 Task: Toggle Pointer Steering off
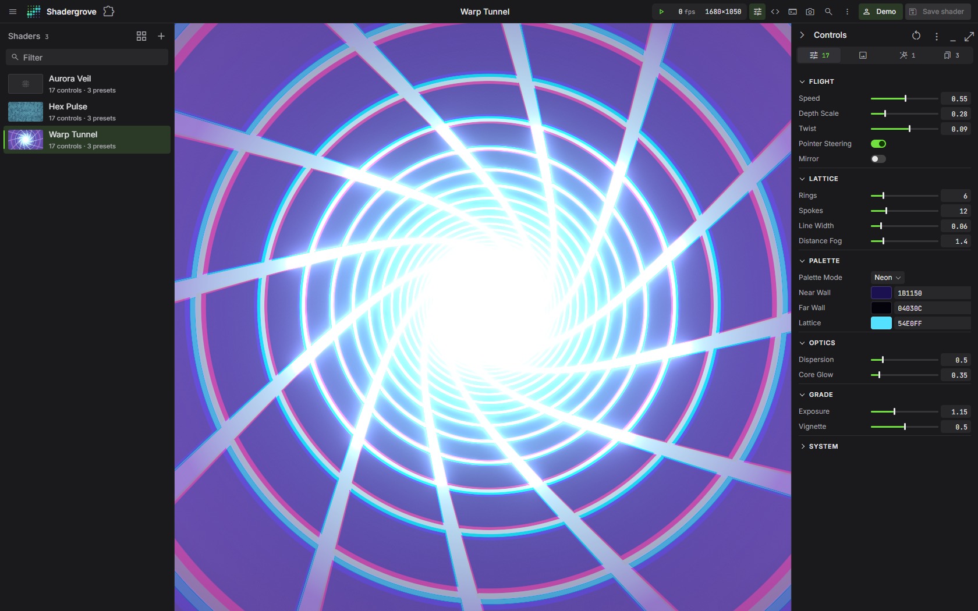point(878,144)
